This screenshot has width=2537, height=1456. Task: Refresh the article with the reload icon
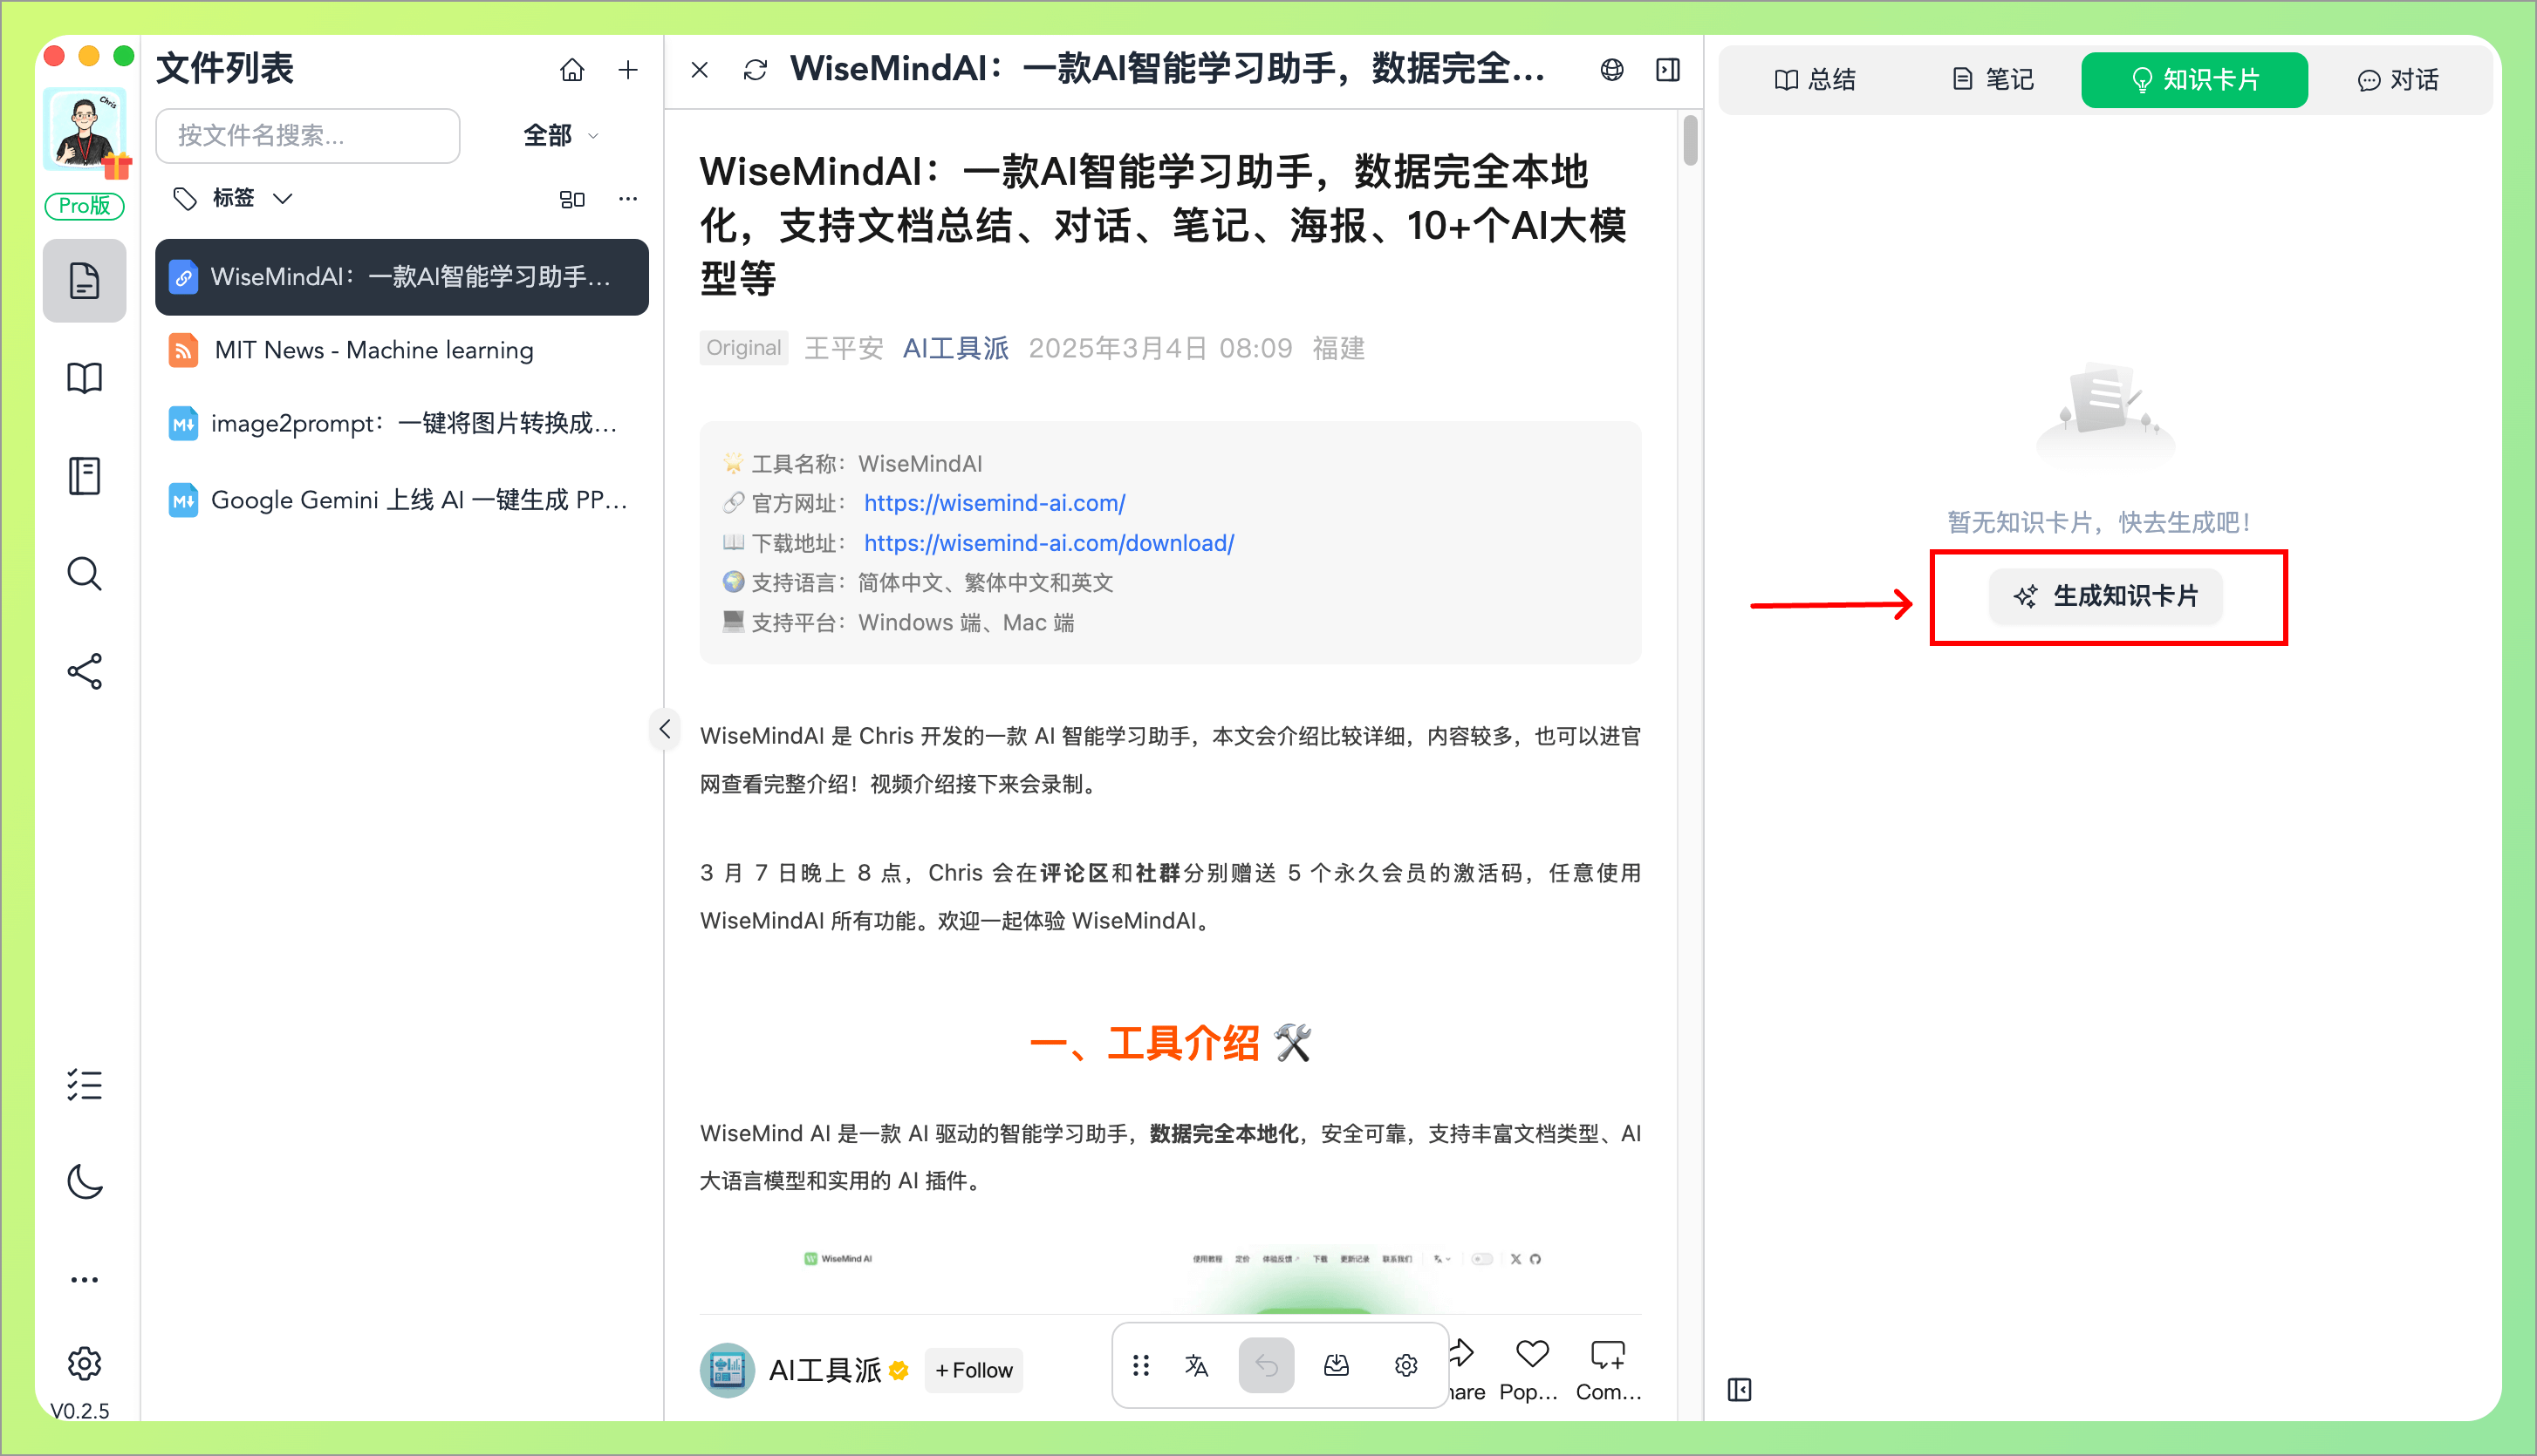[x=755, y=69]
